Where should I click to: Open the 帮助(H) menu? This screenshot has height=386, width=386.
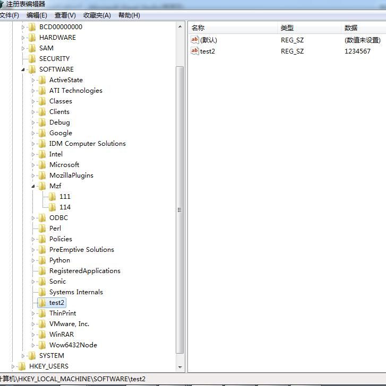click(x=129, y=15)
